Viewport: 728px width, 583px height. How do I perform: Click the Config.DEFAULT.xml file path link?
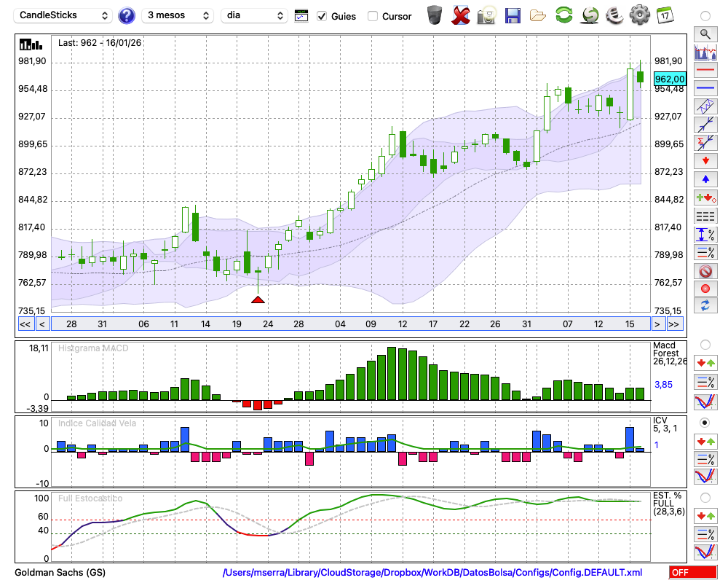pyautogui.click(x=432, y=573)
